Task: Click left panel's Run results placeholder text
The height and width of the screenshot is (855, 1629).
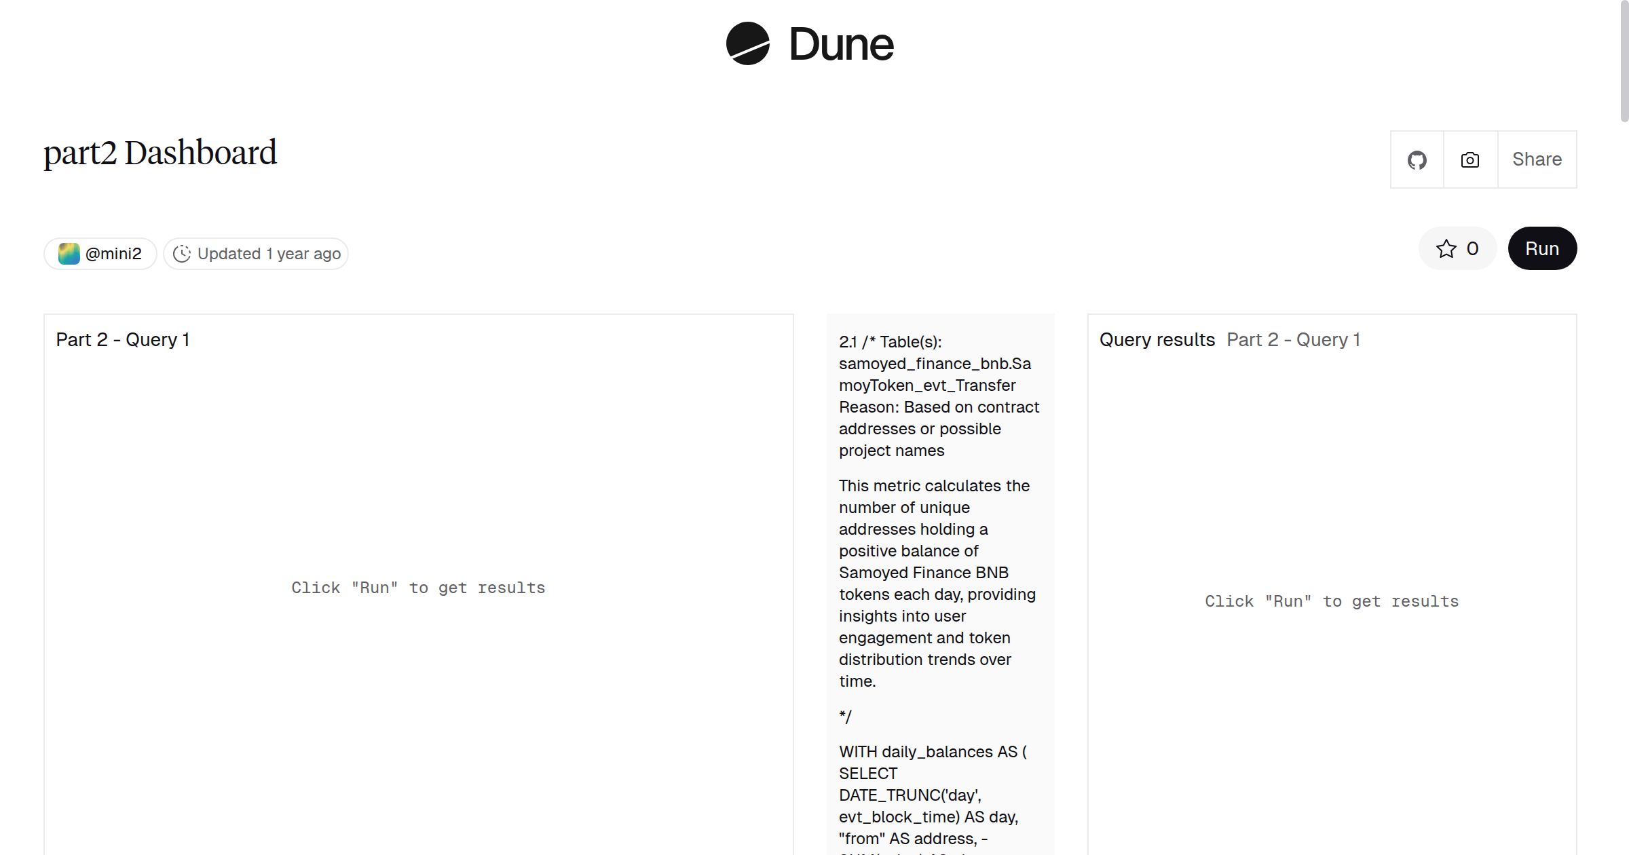Action: click(x=418, y=588)
